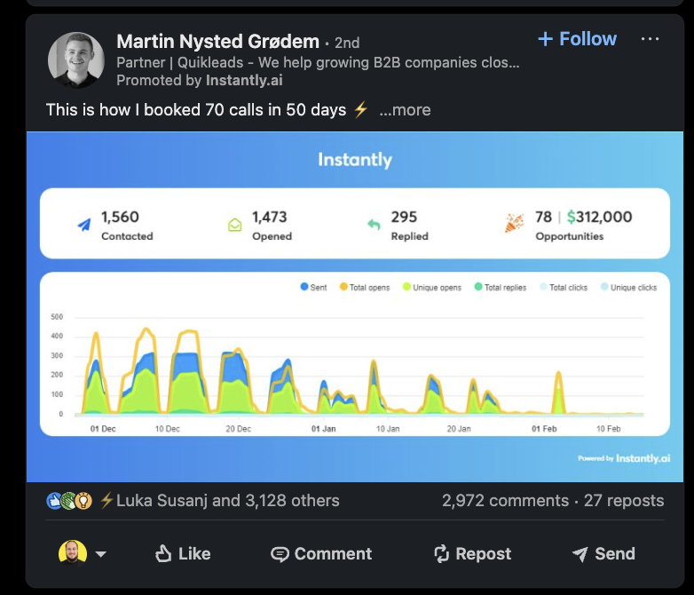Click the 01 Feb axis label
Viewport: 694px width, 595px height.
544,429
